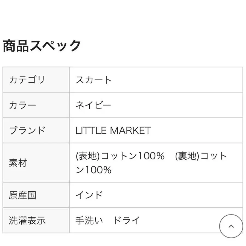Click the scroll-to-top arrow button
The height and width of the screenshot is (246, 246).
(231, 226)
